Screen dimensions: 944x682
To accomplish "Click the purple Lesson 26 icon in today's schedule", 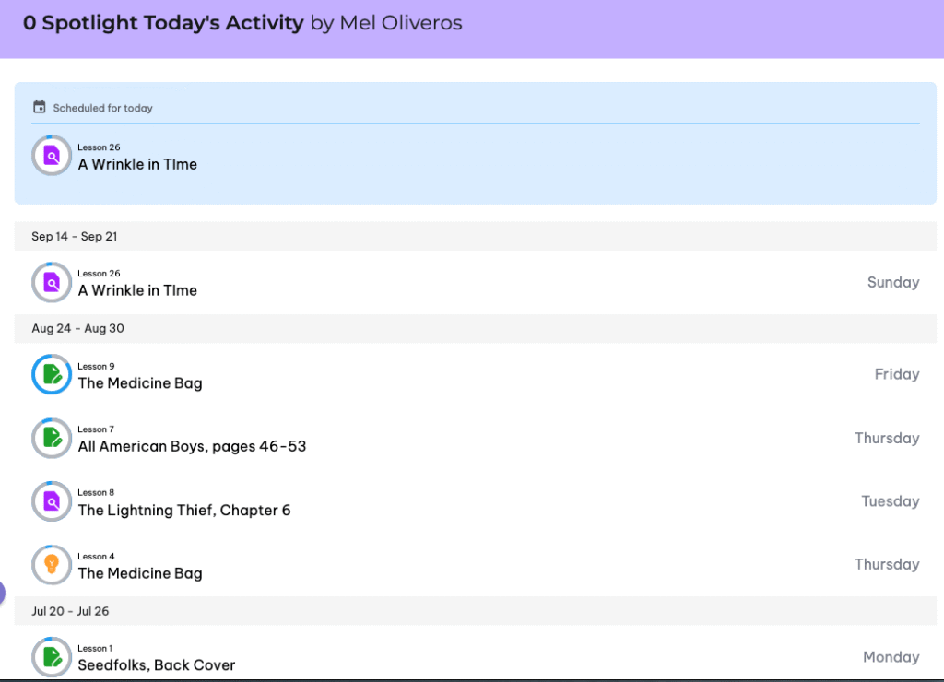I will (52, 156).
